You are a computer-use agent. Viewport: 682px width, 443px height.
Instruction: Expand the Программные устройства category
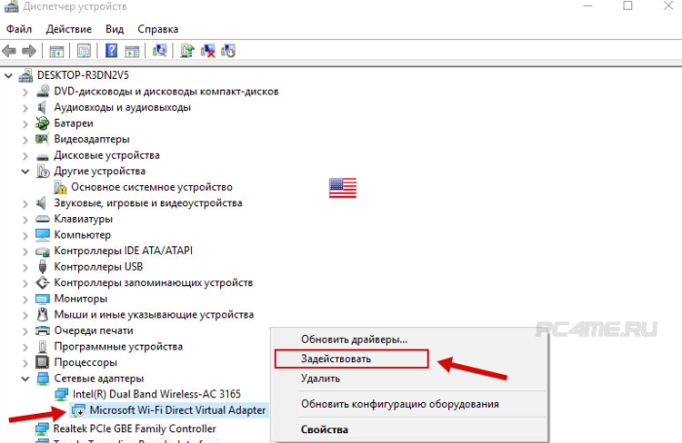coord(25,347)
